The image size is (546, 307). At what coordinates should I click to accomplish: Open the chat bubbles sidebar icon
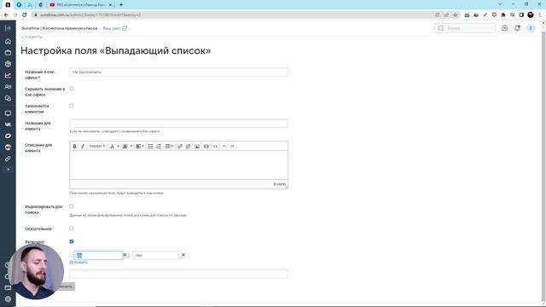[8, 99]
